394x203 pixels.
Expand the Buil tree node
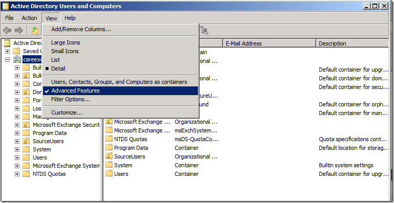[17, 67]
